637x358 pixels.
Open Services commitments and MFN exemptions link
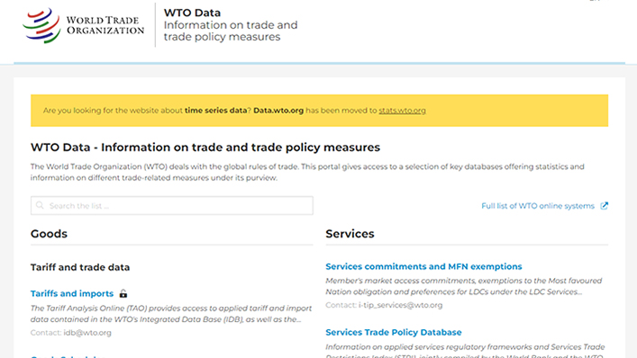pos(423,266)
